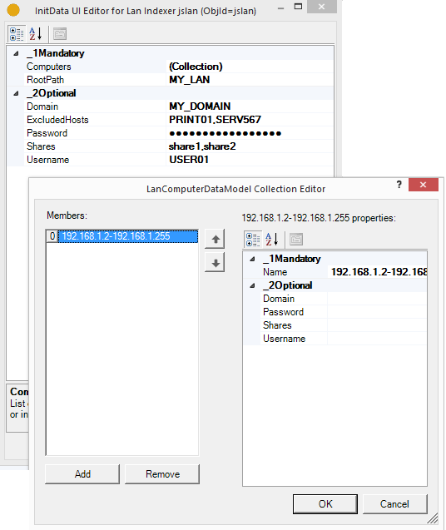
Task: Remove the selected member
Action: [162, 474]
